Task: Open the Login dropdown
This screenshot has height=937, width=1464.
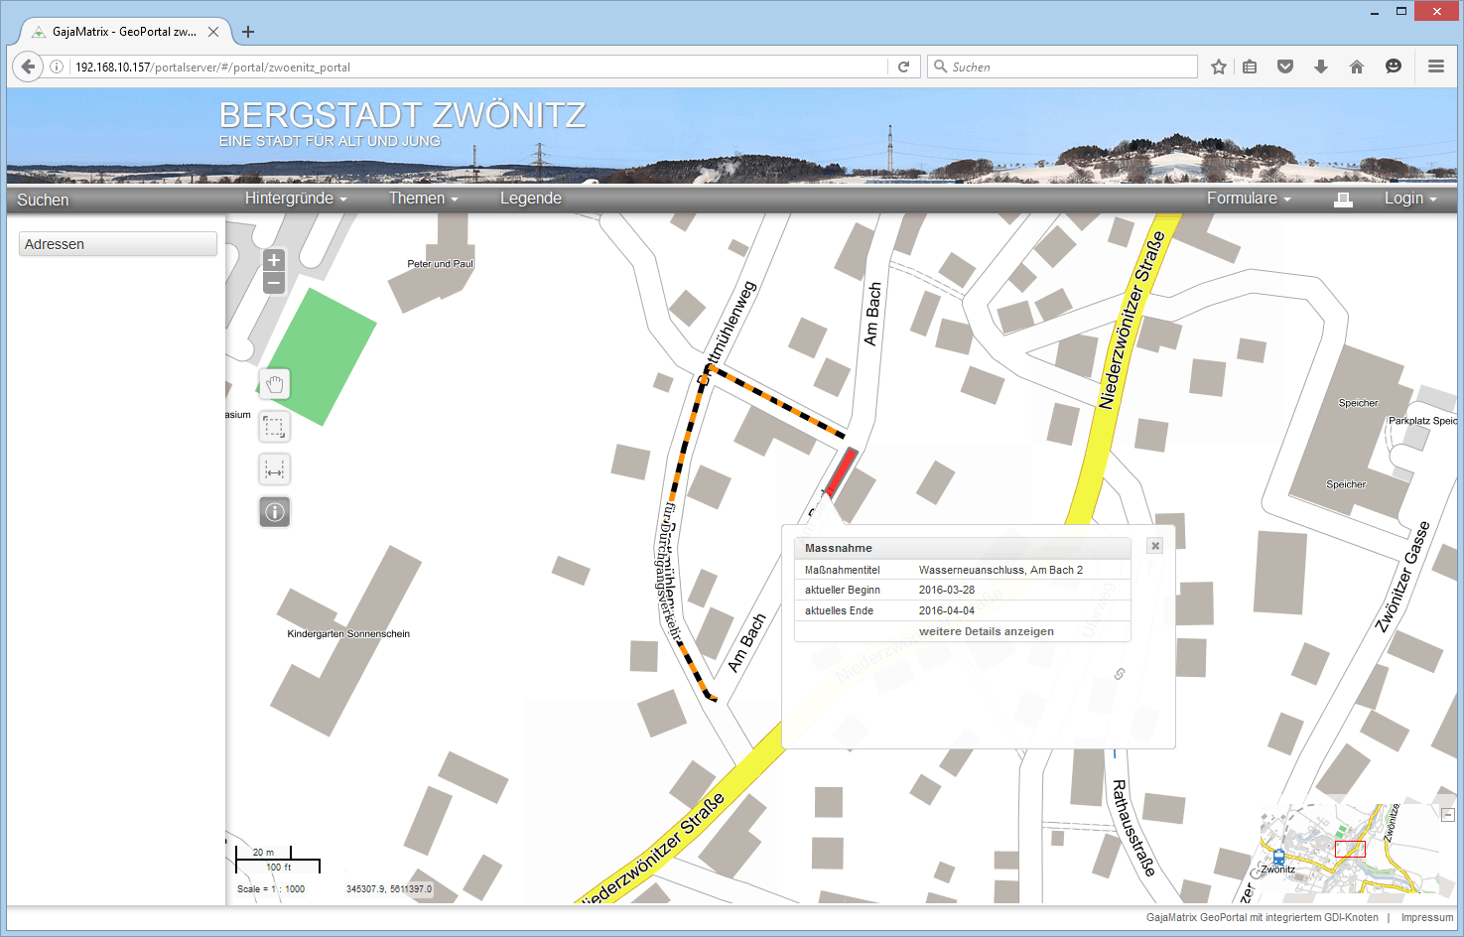Action: (x=1410, y=199)
